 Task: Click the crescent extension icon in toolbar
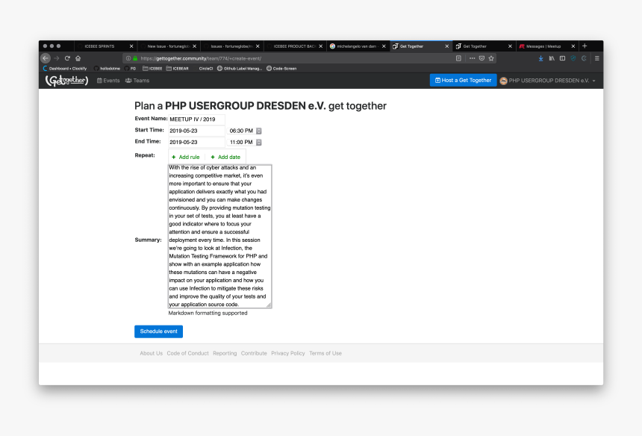pyautogui.click(x=584, y=58)
